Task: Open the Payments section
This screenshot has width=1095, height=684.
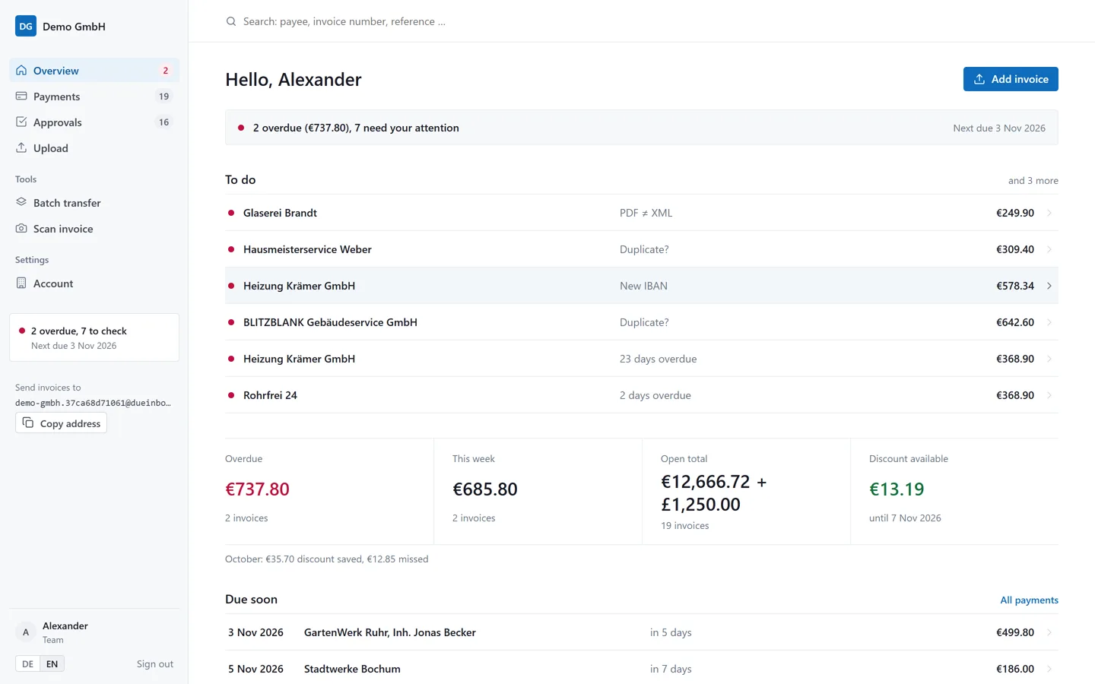Action: [94, 97]
